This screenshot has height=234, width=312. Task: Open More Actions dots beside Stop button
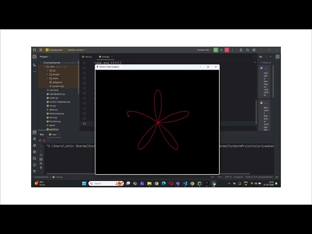[232, 50]
